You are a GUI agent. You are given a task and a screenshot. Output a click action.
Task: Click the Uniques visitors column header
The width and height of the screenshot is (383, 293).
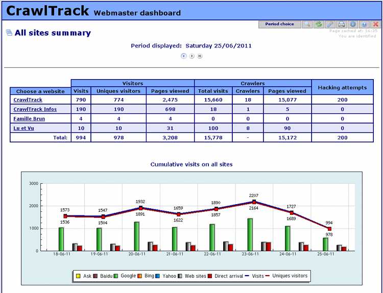tap(118, 91)
